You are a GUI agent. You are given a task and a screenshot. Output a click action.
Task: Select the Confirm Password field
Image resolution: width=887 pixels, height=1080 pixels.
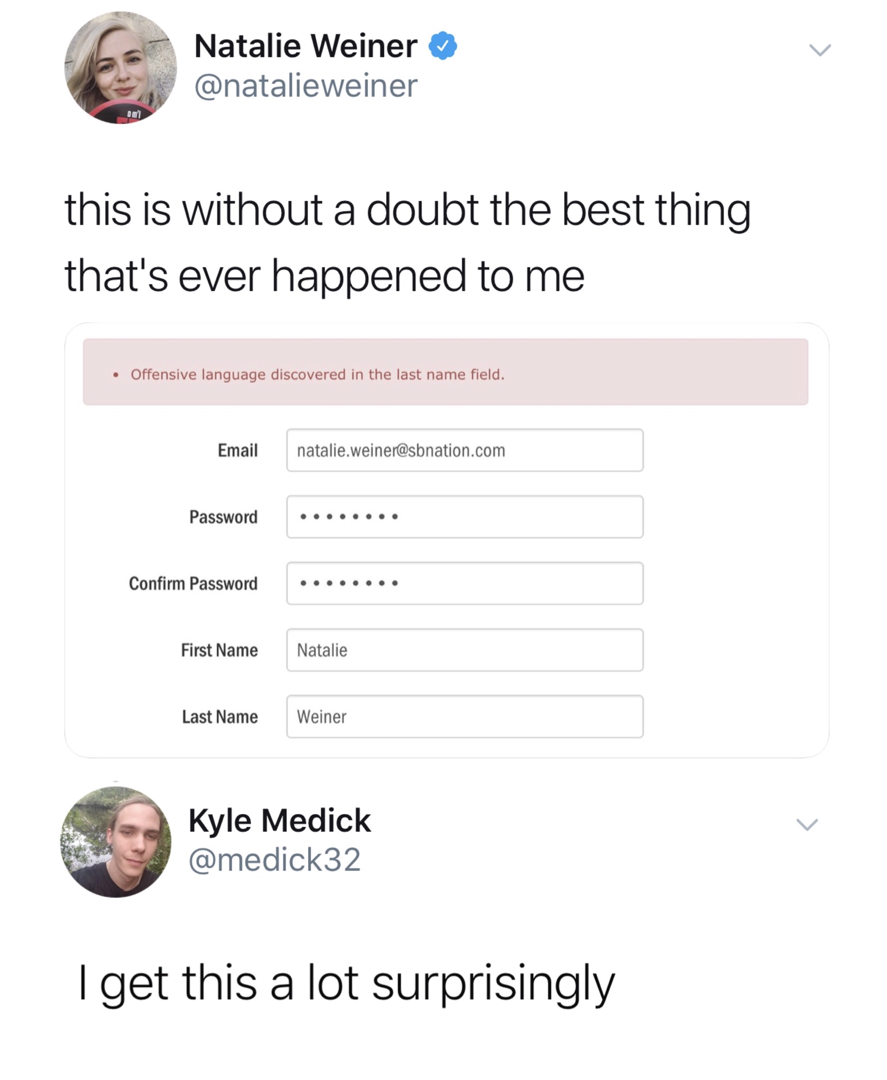464,583
